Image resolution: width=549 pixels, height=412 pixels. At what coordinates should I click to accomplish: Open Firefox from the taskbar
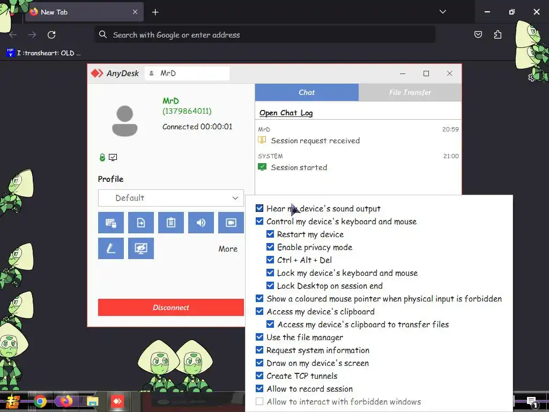click(66, 401)
